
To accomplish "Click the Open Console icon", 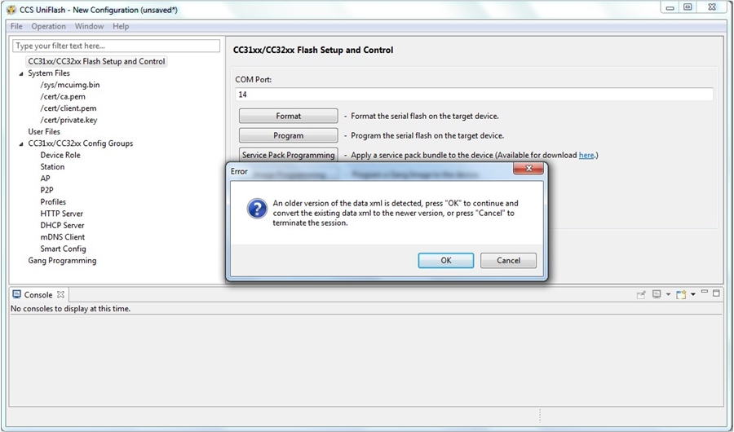I will pos(681,294).
